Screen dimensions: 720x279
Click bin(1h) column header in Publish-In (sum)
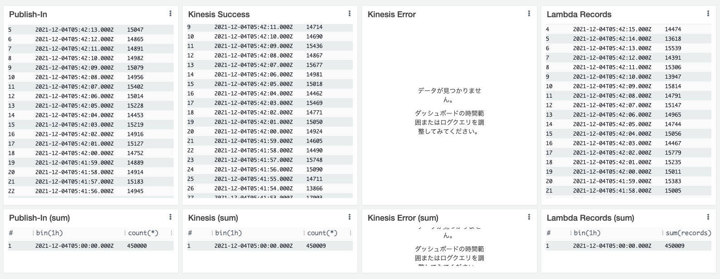(x=49, y=233)
